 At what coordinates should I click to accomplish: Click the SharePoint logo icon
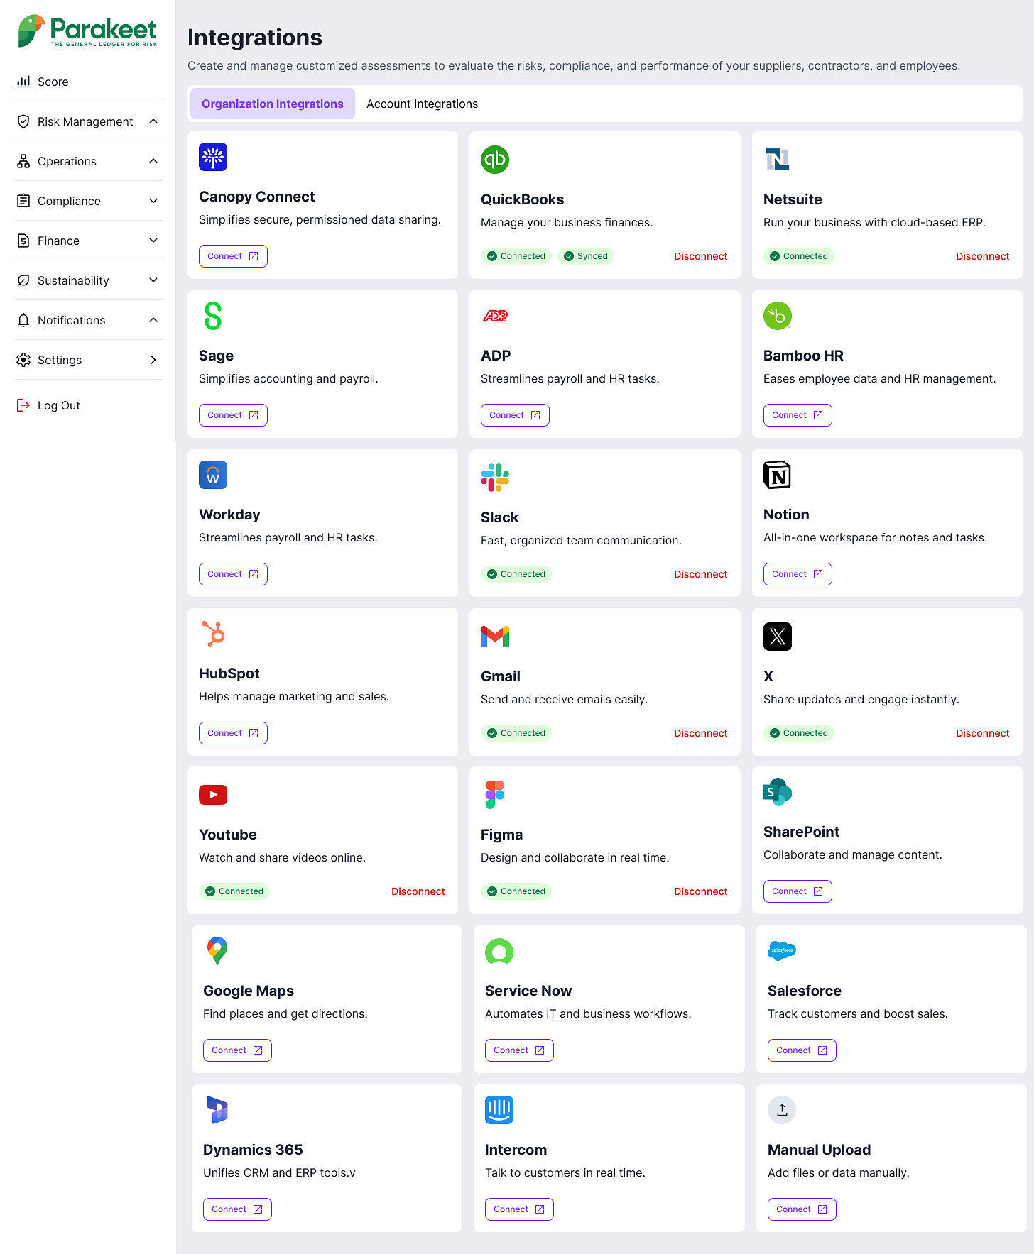pyautogui.click(x=778, y=792)
